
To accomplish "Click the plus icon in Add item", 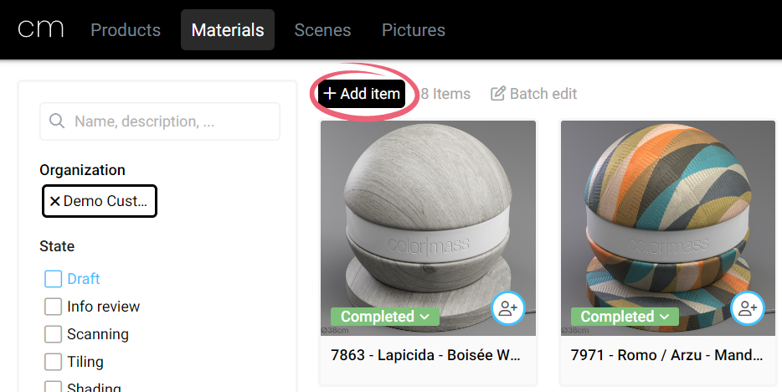I will coord(330,94).
